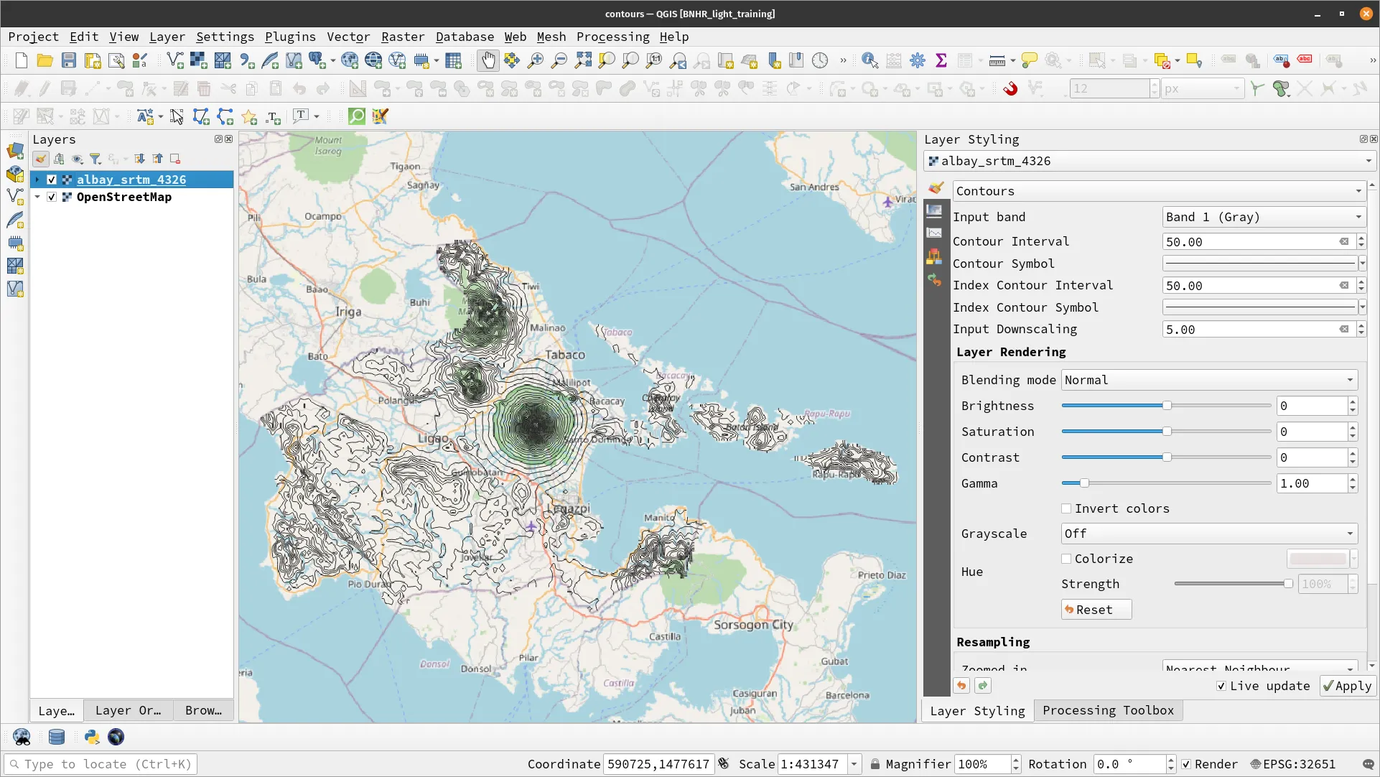The width and height of the screenshot is (1380, 777).
Task: Disable Live update
Action: [x=1221, y=686]
